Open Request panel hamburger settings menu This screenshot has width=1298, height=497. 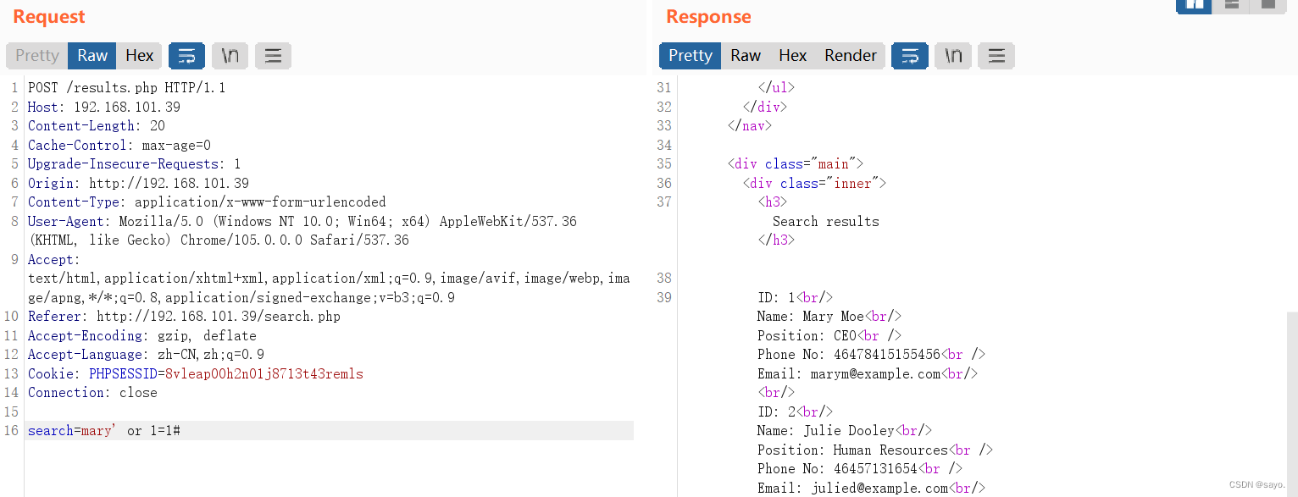[x=273, y=56]
